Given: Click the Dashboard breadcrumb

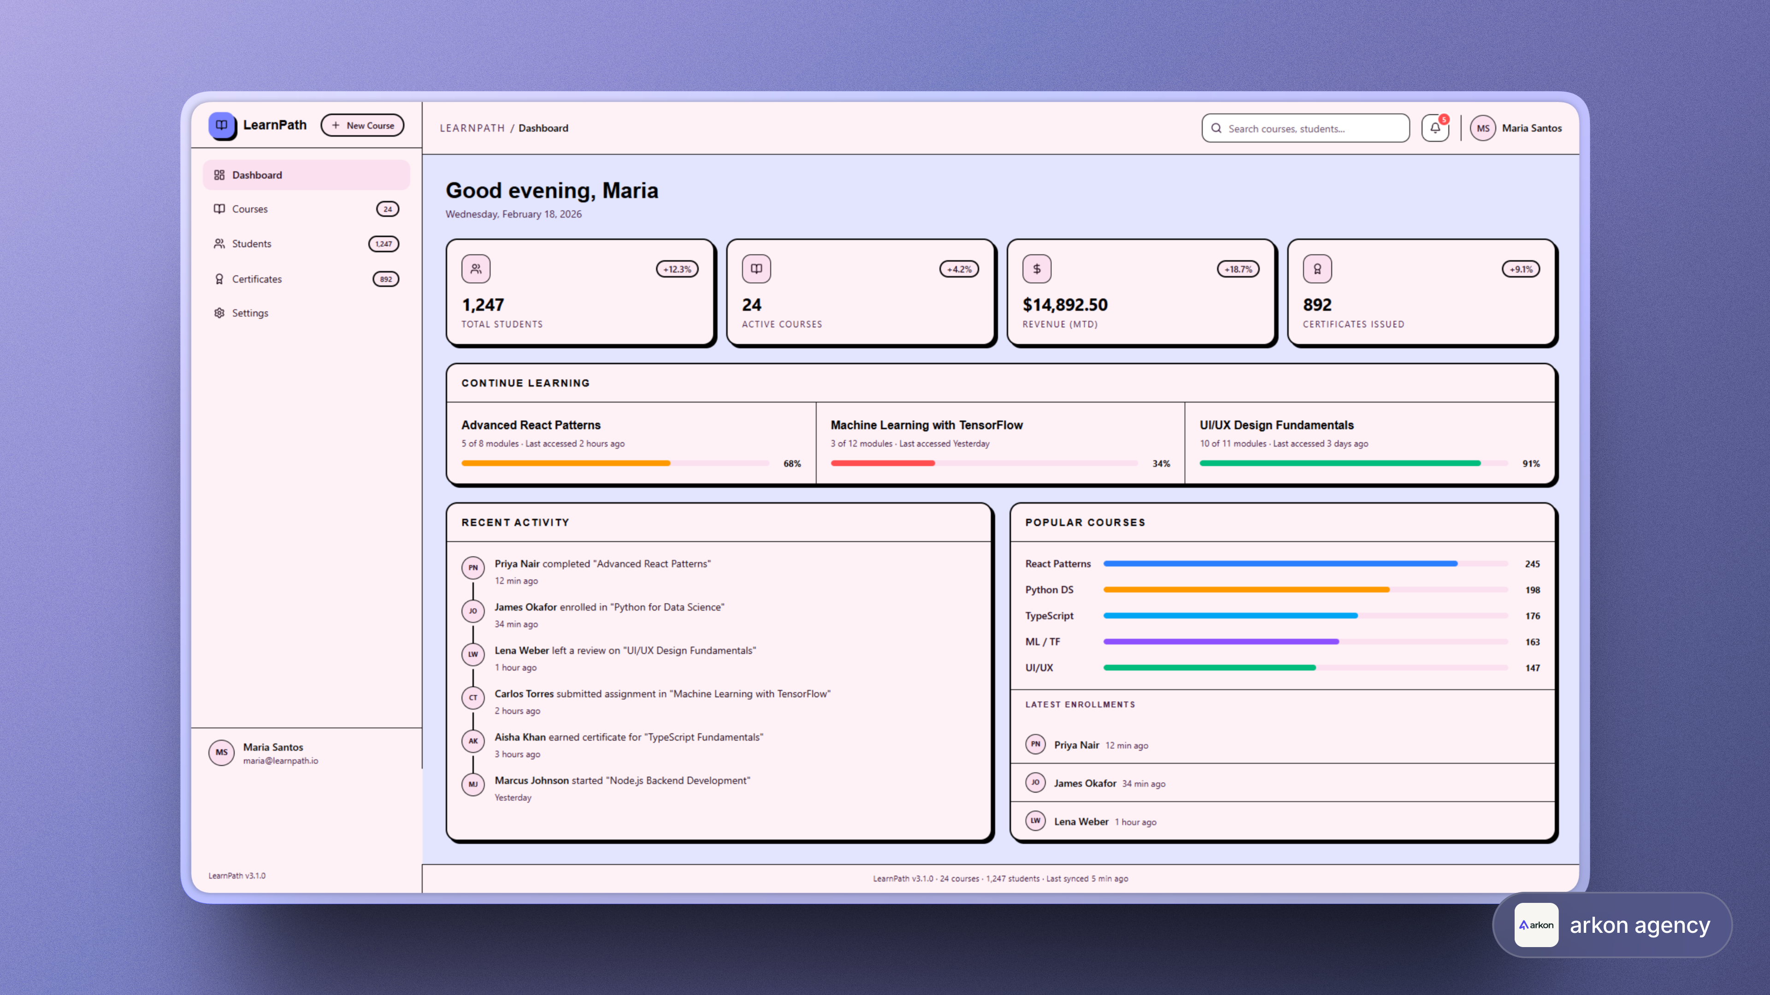Looking at the screenshot, I should point(543,129).
